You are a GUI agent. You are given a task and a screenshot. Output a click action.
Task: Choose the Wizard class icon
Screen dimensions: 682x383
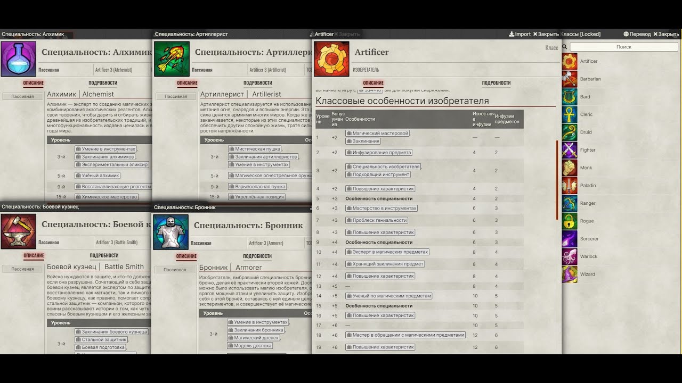coord(570,274)
